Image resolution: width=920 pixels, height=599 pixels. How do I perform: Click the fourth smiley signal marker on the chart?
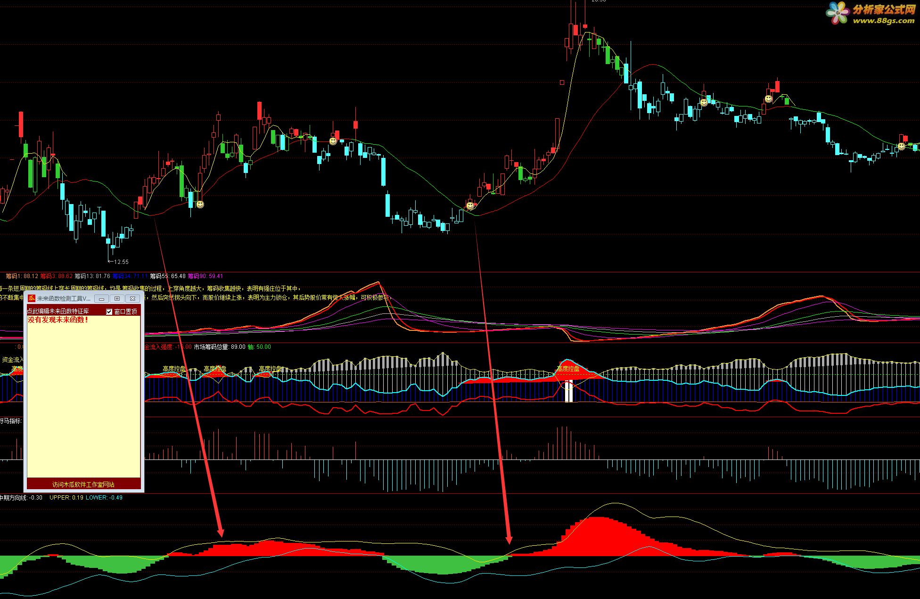(704, 102)
